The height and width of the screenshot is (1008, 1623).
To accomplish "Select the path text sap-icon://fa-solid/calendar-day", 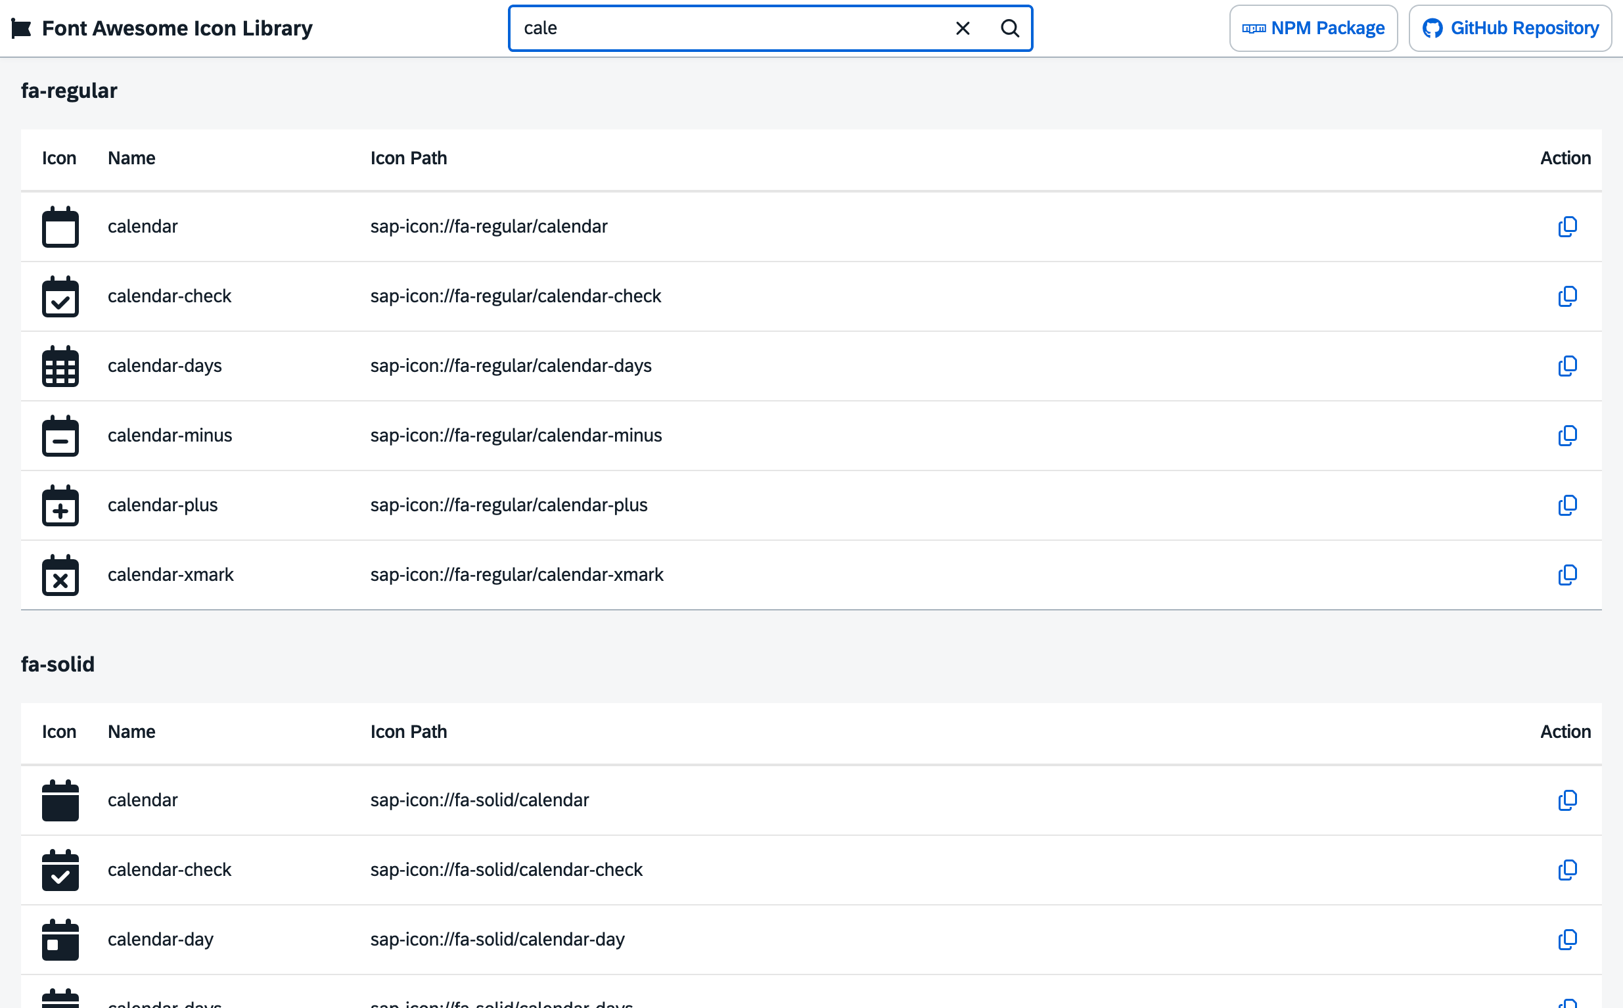I will (497, 940).
